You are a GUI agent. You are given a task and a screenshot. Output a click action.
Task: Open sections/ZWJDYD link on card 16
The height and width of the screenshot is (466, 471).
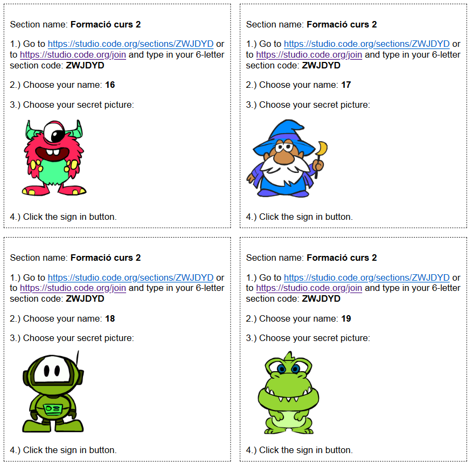(130, 44)
